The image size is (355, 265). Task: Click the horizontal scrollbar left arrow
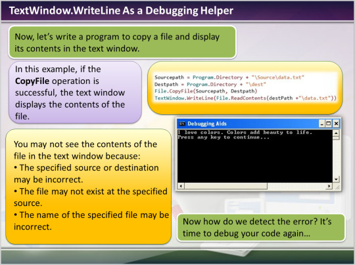[x=181, y=186]
